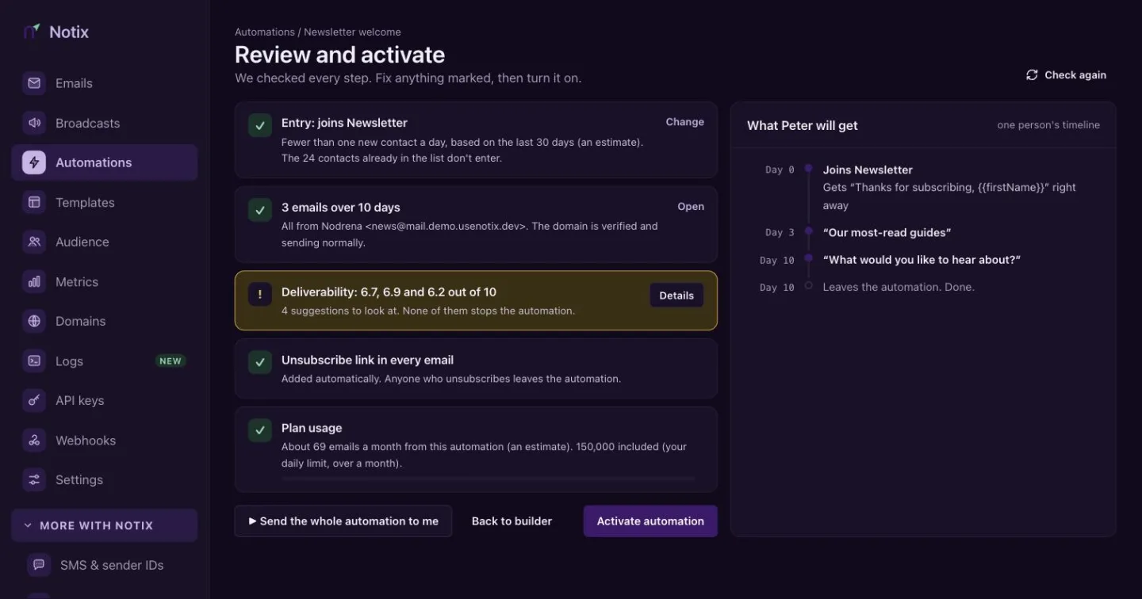Screen dimensions: 1142x599
Task: Click the Logs terminal icon
Action: pos(34,361)
